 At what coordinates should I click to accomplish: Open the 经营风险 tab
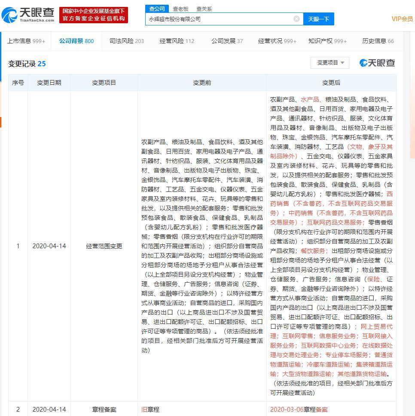[x=177, y=41]
